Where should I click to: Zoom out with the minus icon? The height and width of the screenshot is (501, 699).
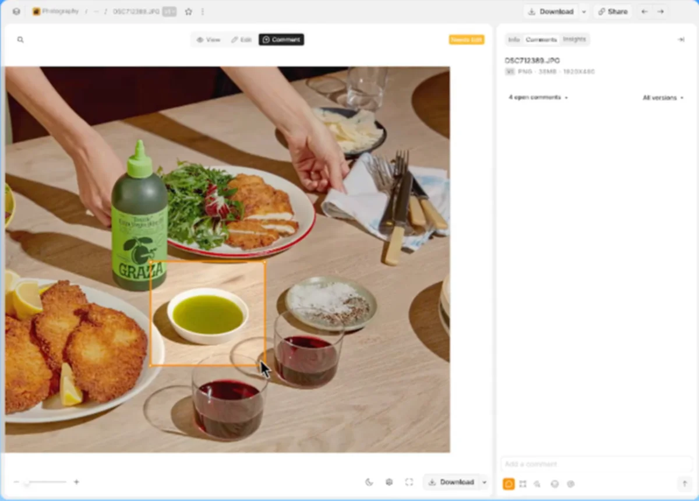click(x=16, y=482)
